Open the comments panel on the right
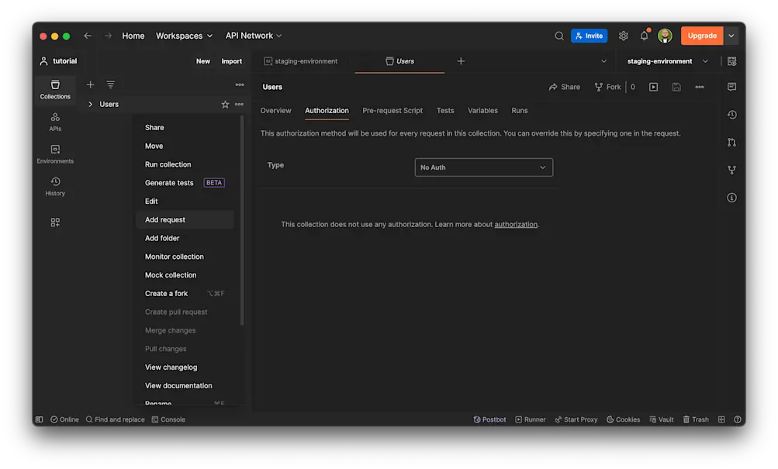The width and height of the screenshot is (778, 469). [x=731, y=87]
